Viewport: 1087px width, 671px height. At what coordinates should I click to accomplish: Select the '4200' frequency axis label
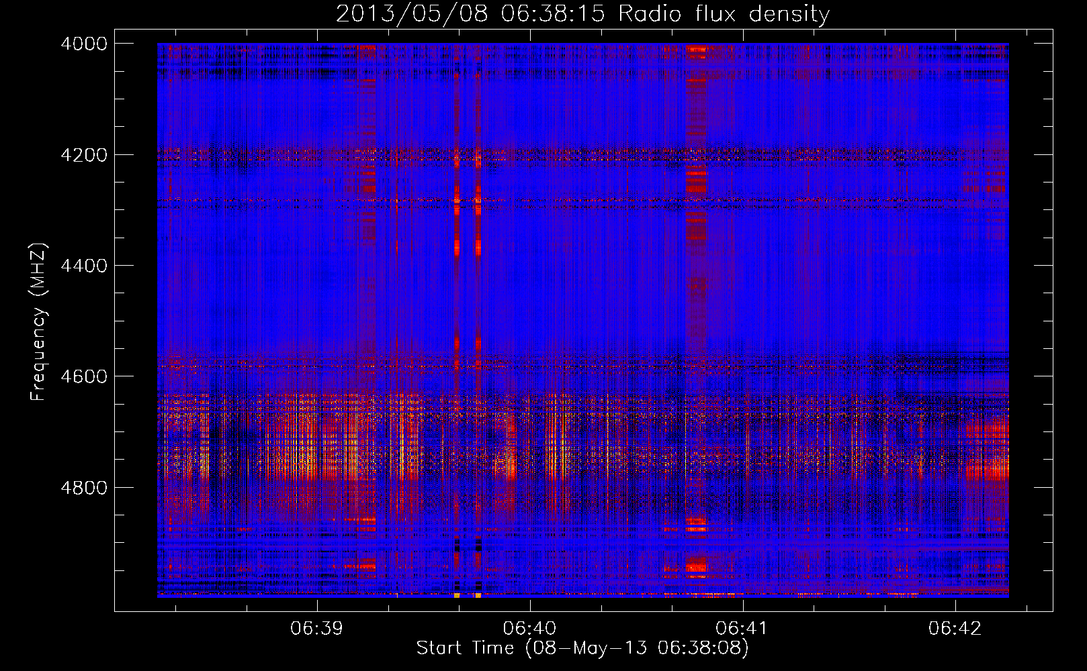point(84,155)
